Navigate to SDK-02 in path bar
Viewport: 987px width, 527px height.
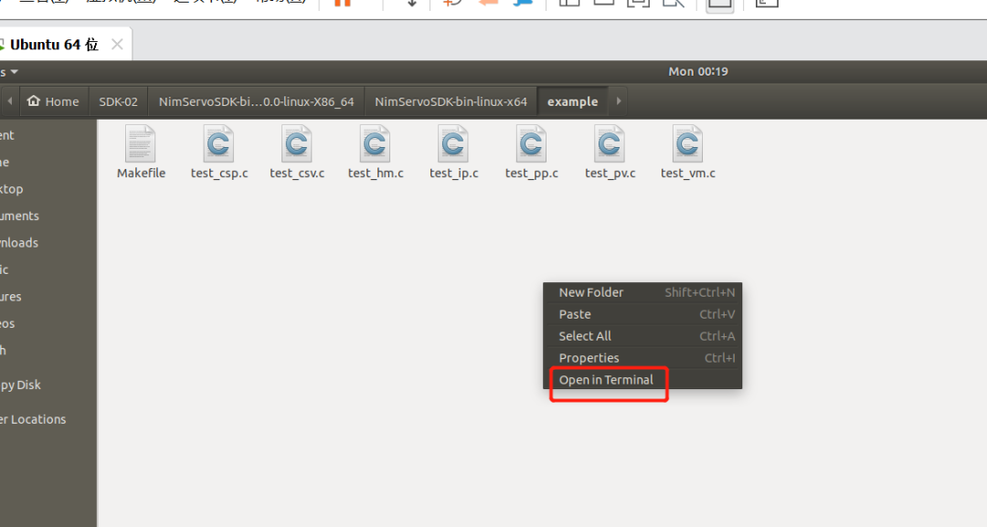click(118, 101)
